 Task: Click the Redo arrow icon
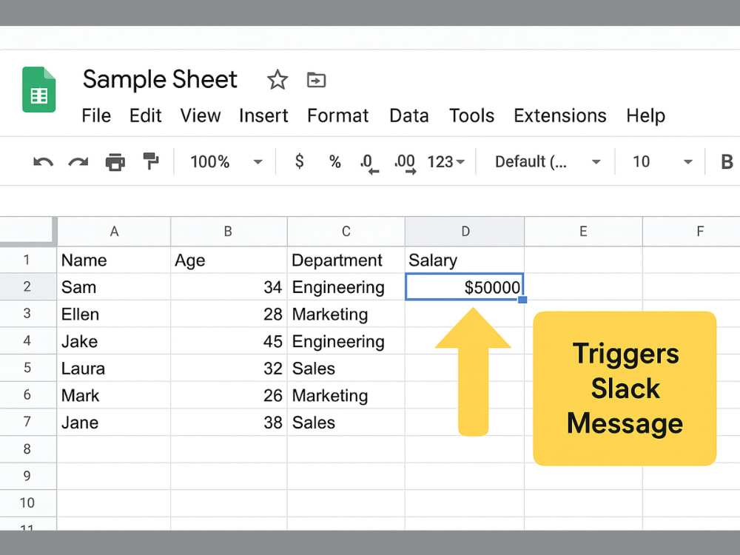coord(78,162)
